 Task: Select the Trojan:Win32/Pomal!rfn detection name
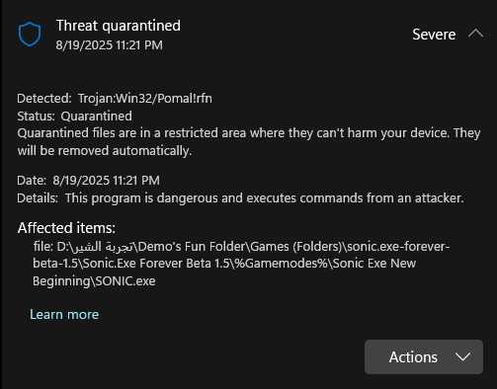coord(145,99)
